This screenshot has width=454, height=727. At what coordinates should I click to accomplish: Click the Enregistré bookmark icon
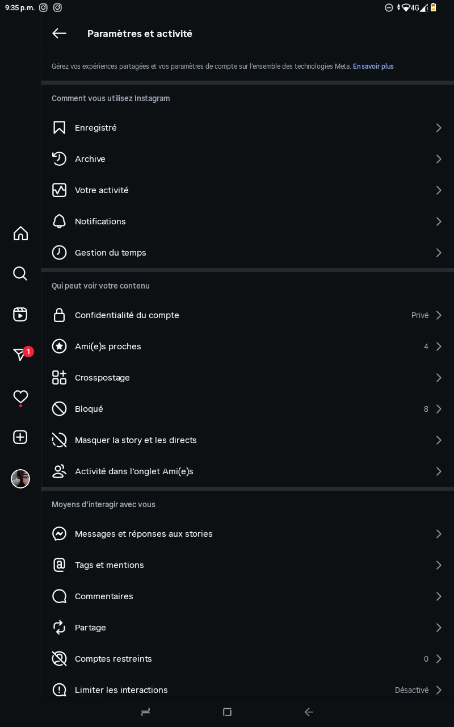click(x=60, y=128)
